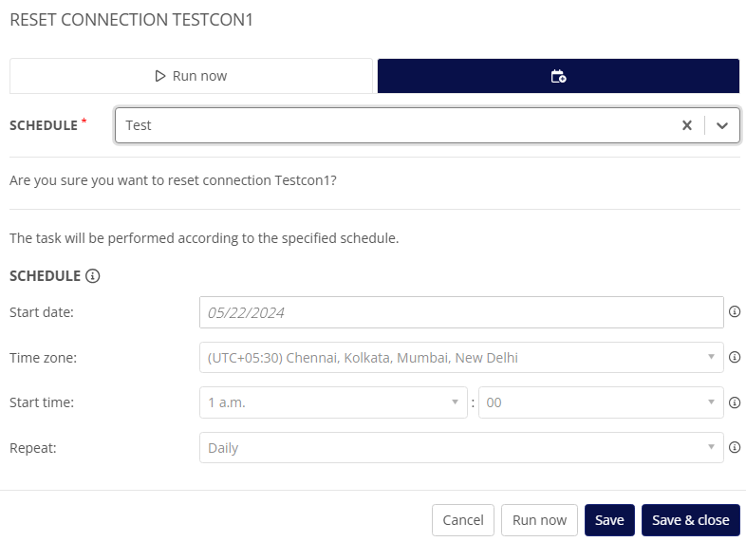Click the info icon next to Start date
746x542 pixels.
pyautogui.click(x=735, y=311)
